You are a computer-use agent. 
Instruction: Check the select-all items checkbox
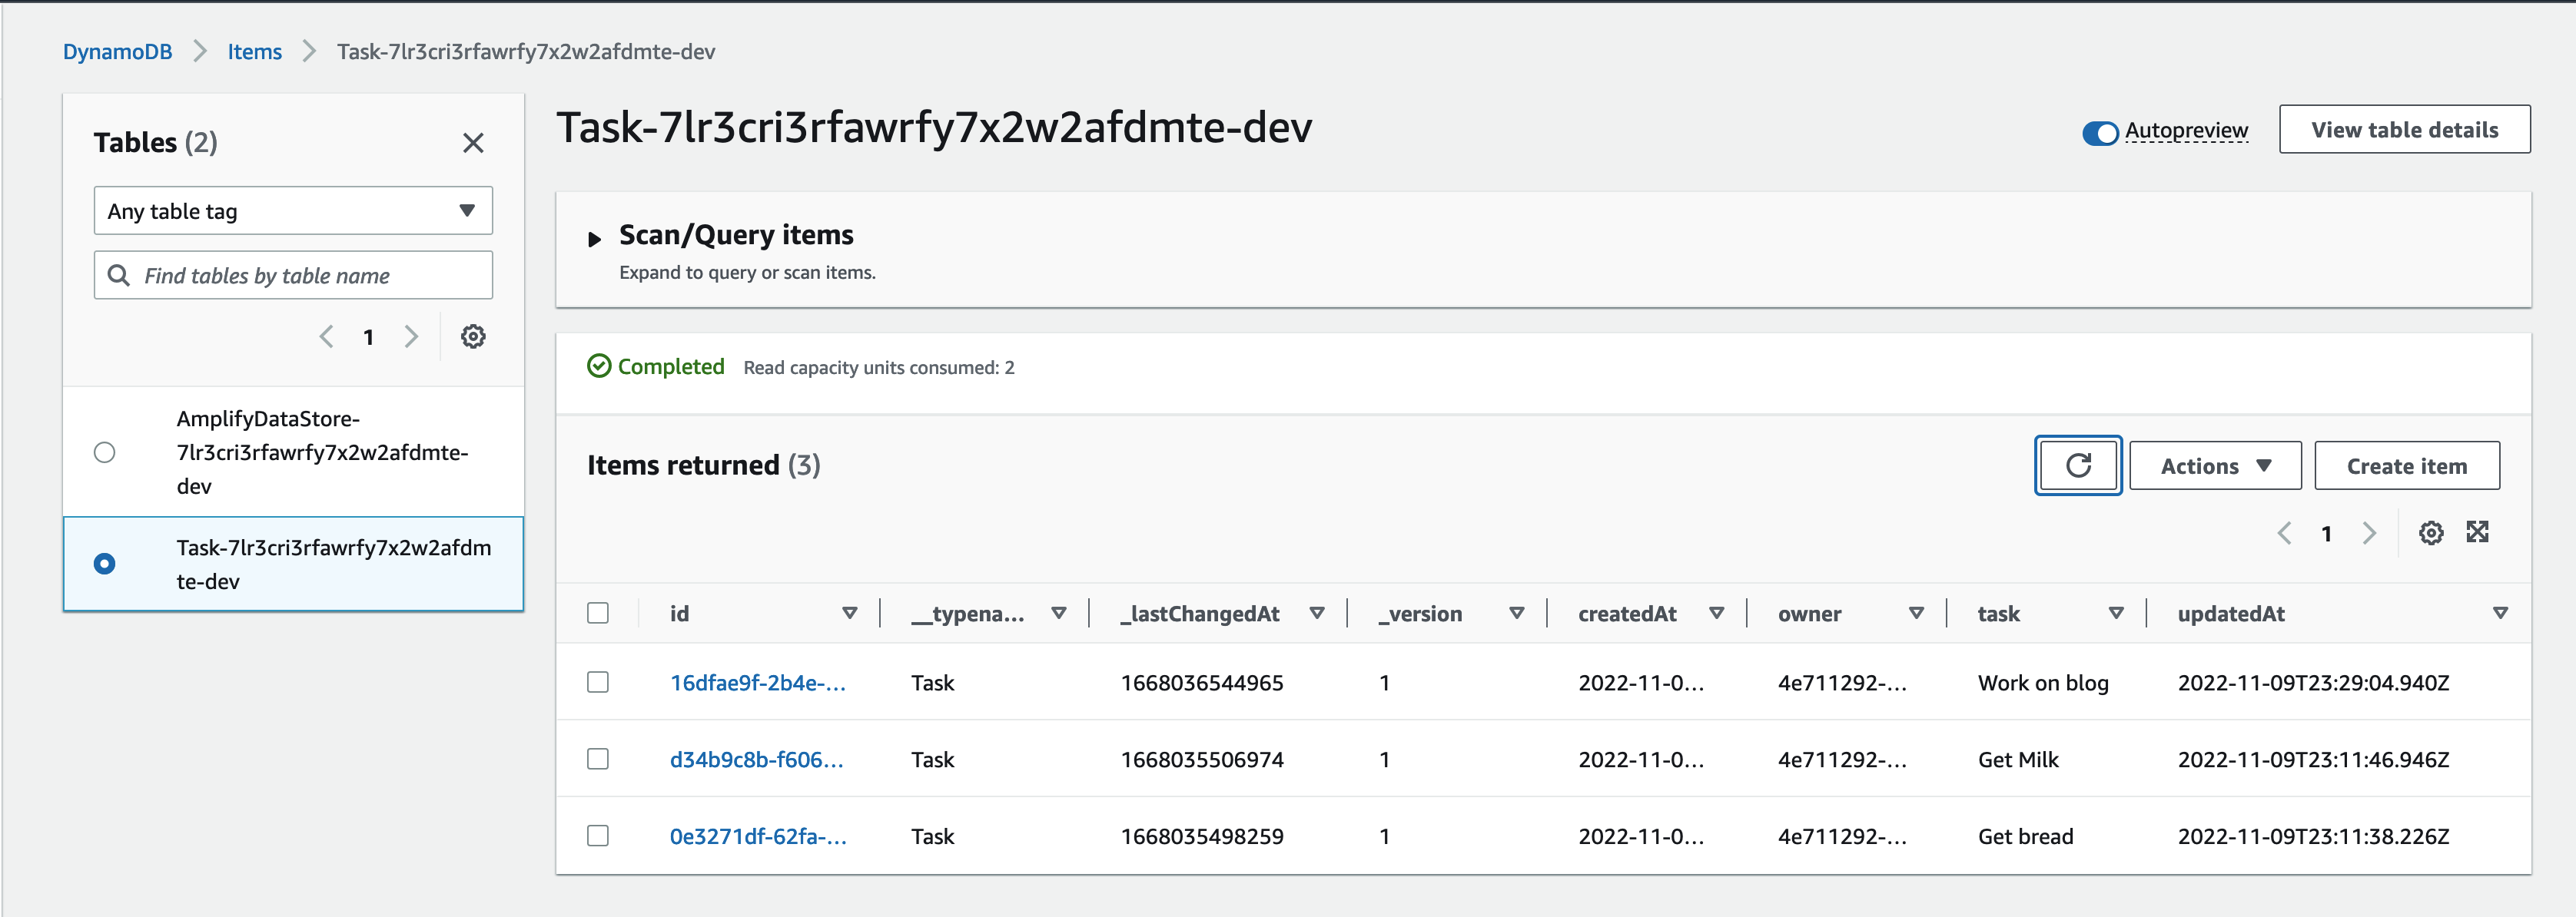tap(598, 612)
